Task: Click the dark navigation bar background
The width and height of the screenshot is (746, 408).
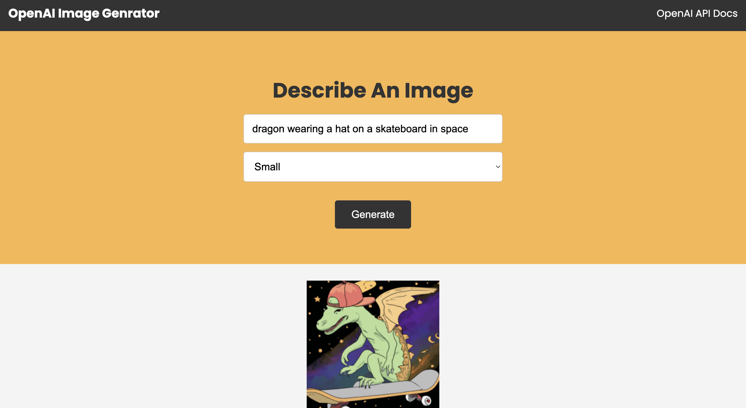Action: 405,15
